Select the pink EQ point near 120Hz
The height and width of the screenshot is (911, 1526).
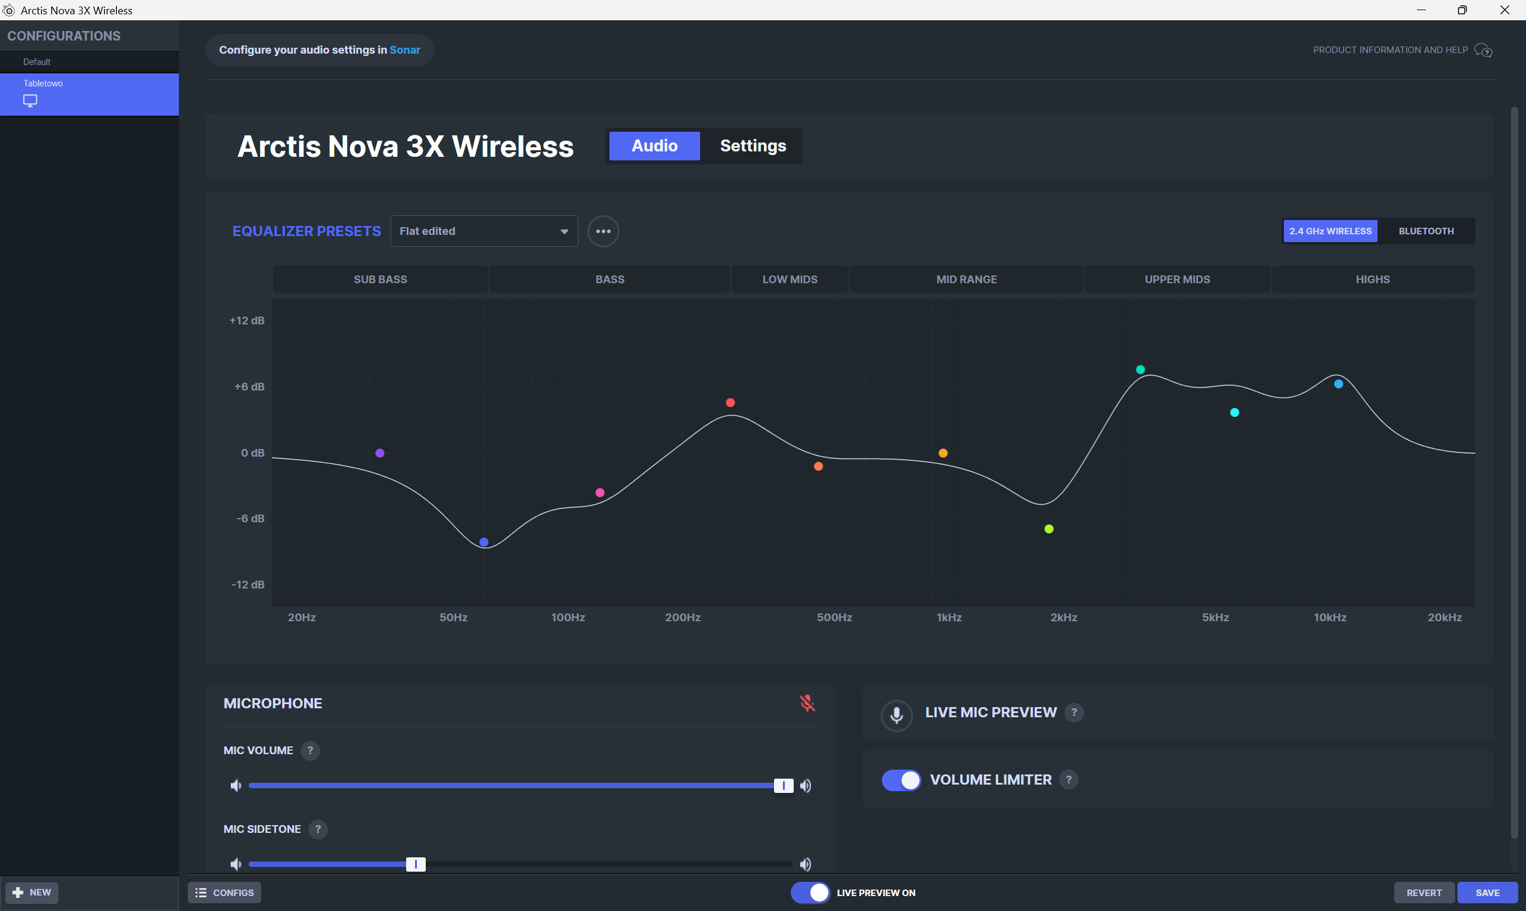pos(600,492)
